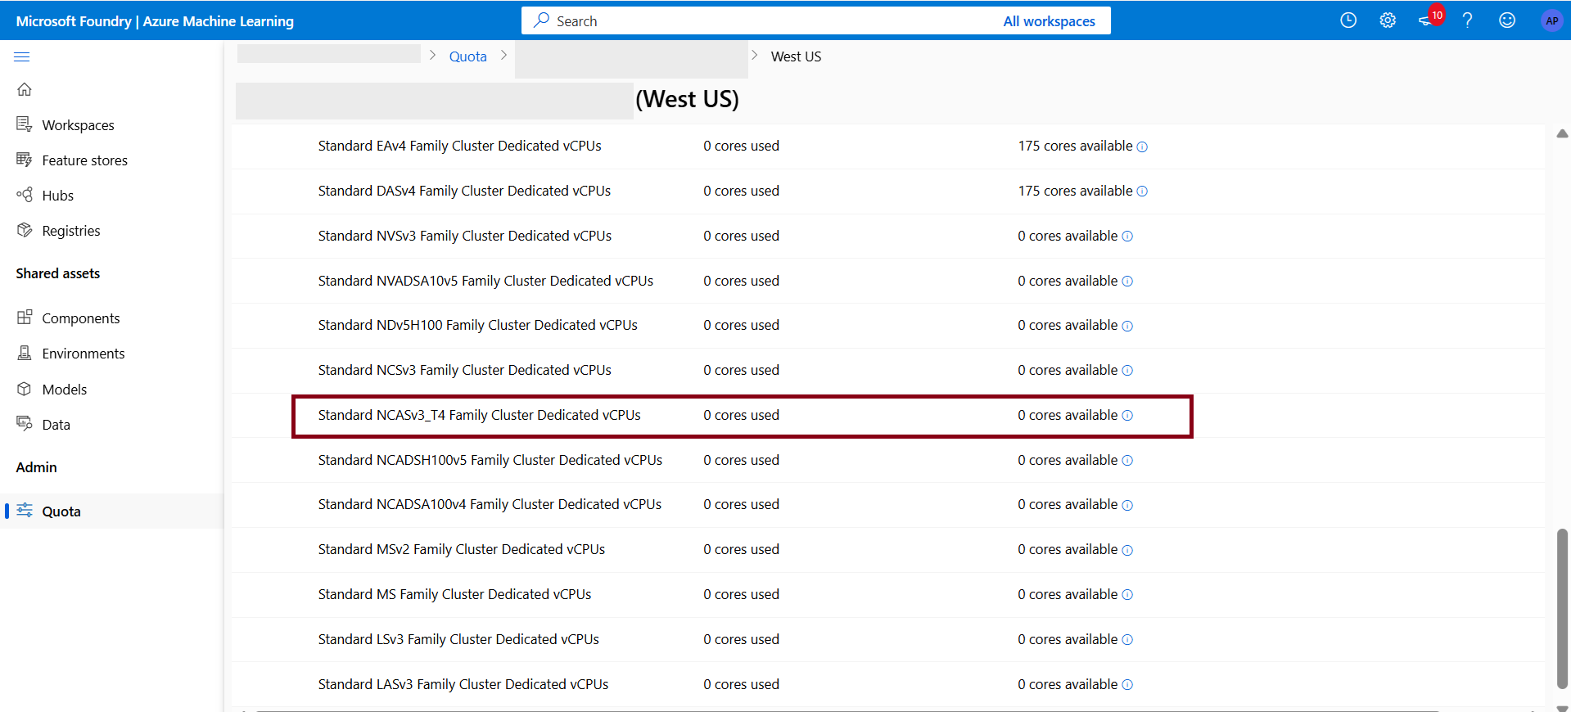Select Standard MS Family Cluster Dedicated vCPUs

[454, 594]
